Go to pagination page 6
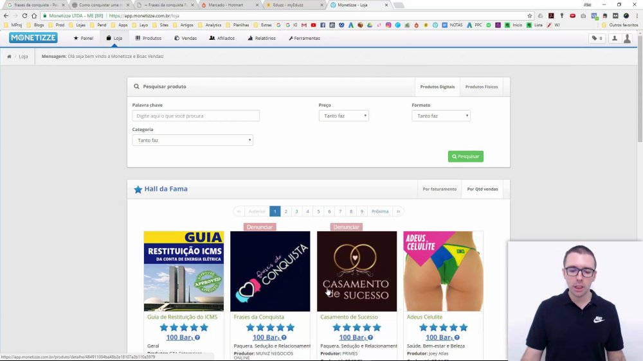643x361 pixels. [329, 211]
